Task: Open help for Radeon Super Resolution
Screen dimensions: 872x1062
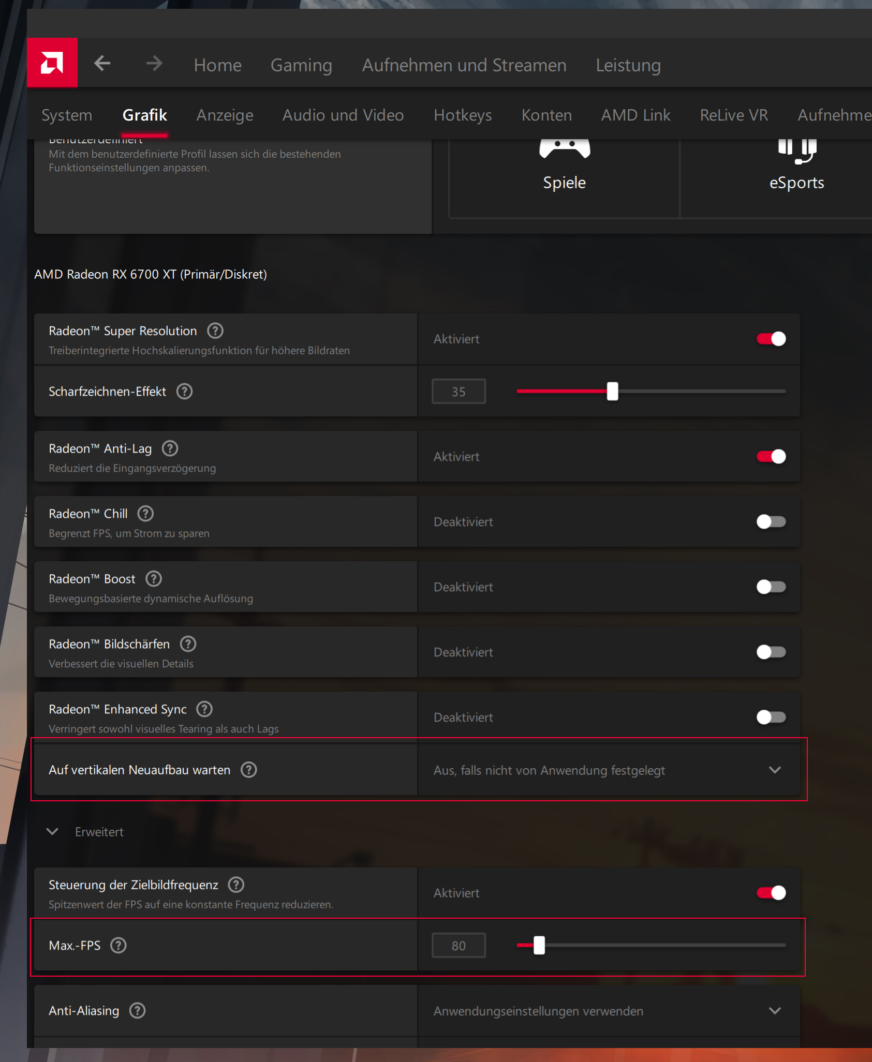Action: (x=215, y=331)
